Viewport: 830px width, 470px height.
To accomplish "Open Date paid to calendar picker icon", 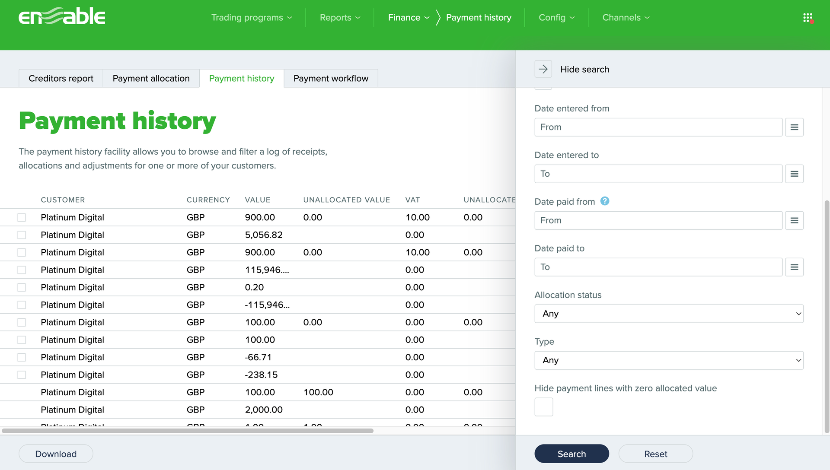I will click(794, 267).
